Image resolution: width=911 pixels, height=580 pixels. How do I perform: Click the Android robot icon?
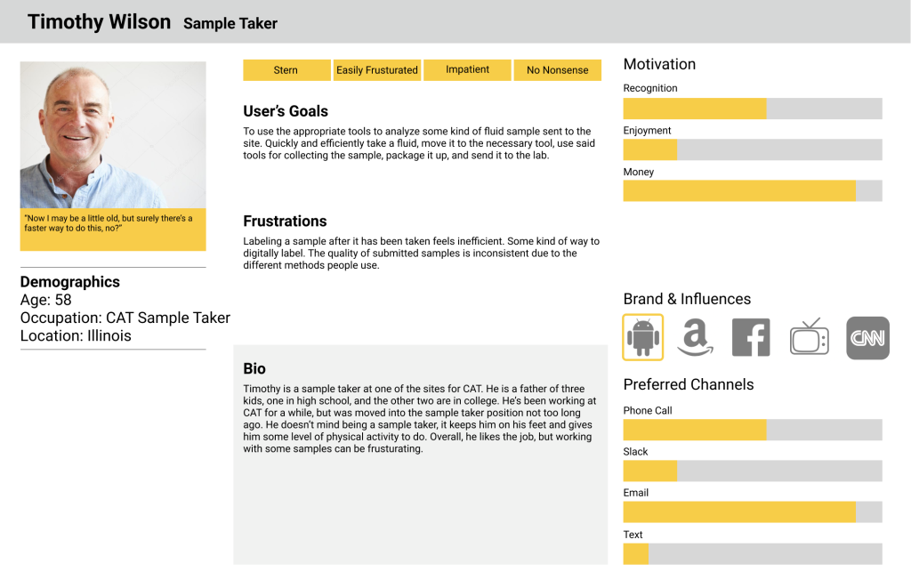(642, 337)
